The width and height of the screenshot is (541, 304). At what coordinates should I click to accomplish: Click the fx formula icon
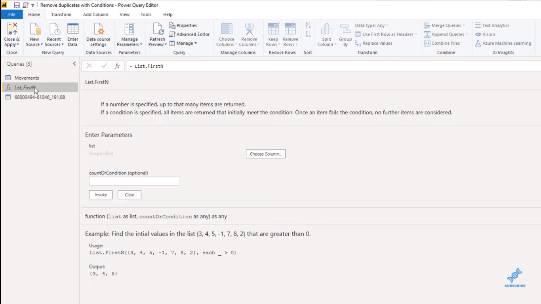[x=117, y=66]
